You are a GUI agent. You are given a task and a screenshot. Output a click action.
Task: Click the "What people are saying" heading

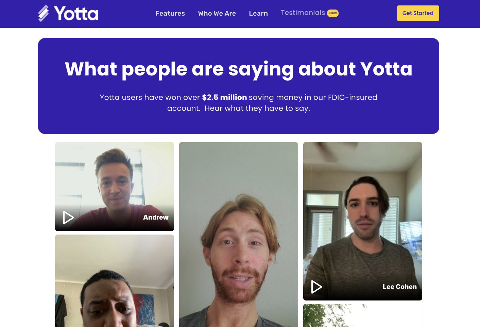pos(239,69)
